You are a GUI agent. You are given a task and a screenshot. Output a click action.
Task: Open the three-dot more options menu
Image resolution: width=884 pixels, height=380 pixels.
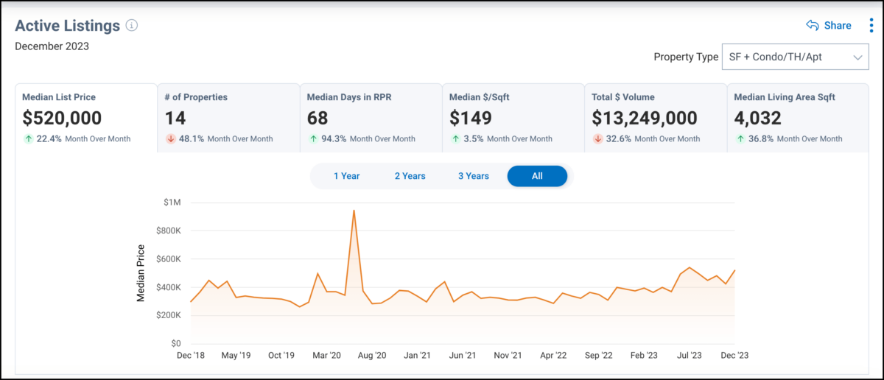[871, 26]
